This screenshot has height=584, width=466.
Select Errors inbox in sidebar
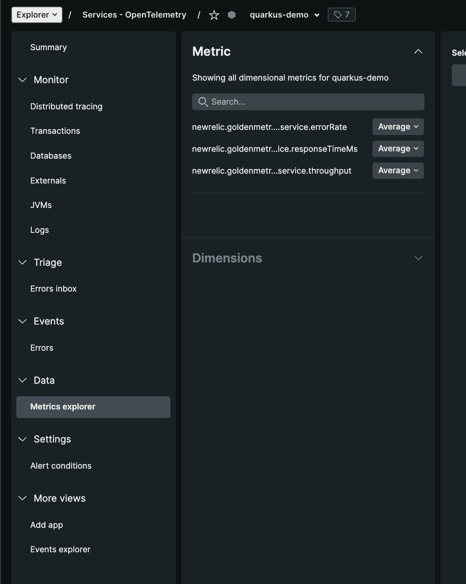[x=54, y=289]
